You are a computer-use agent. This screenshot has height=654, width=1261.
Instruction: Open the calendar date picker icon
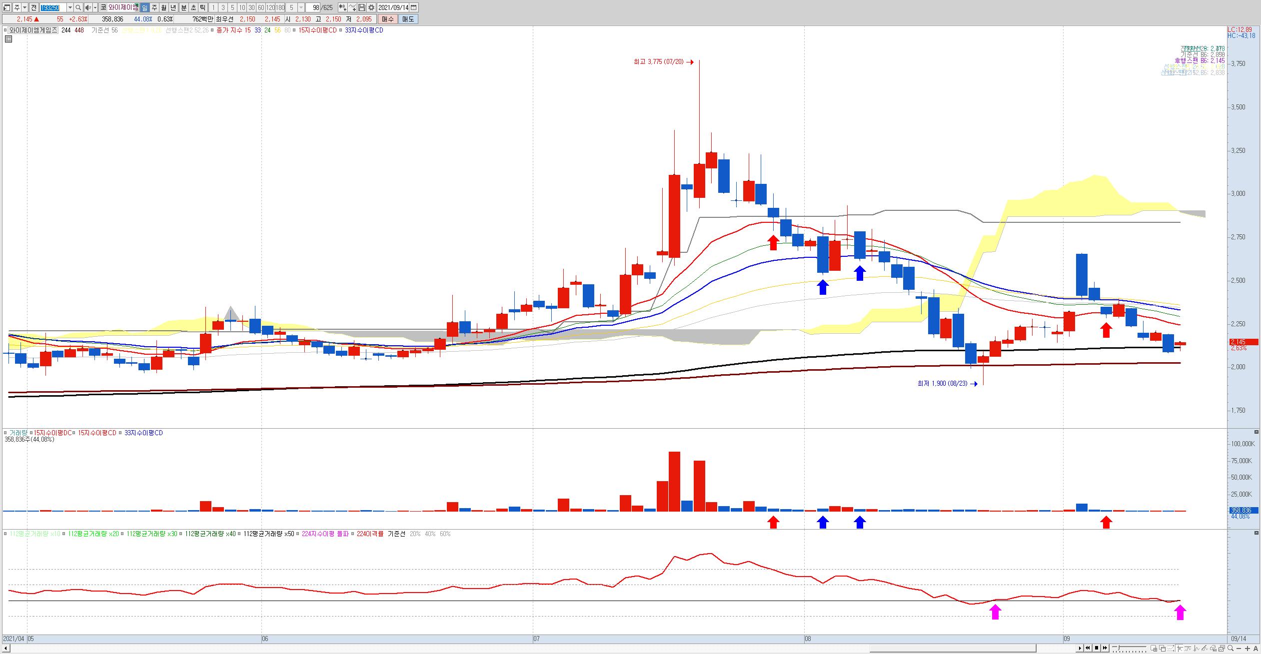(414, 7)
